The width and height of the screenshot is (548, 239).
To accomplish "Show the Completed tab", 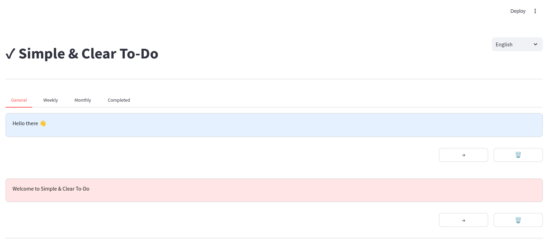I will (119, 100).
